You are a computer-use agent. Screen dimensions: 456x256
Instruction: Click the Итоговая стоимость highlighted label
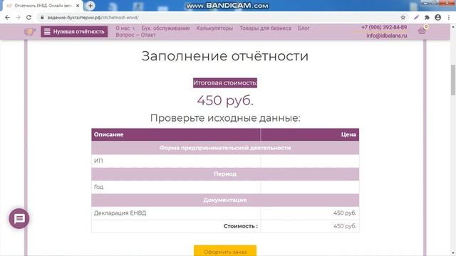point(225,83)
